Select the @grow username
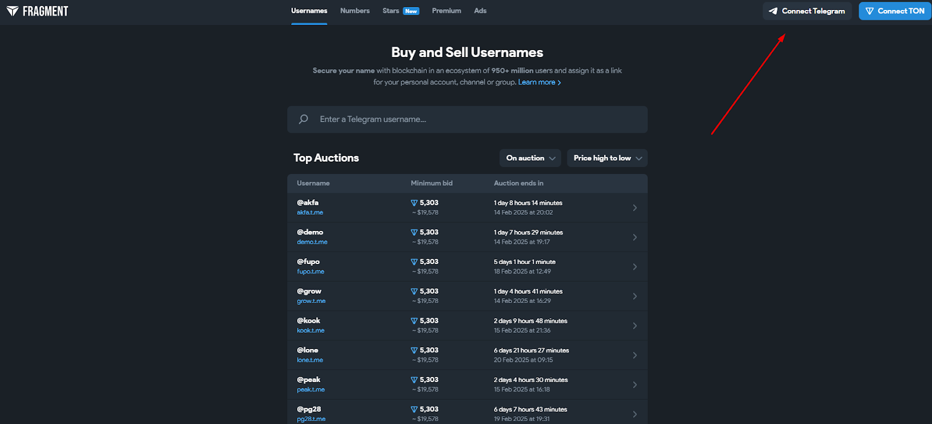 [x=309, y=291]
